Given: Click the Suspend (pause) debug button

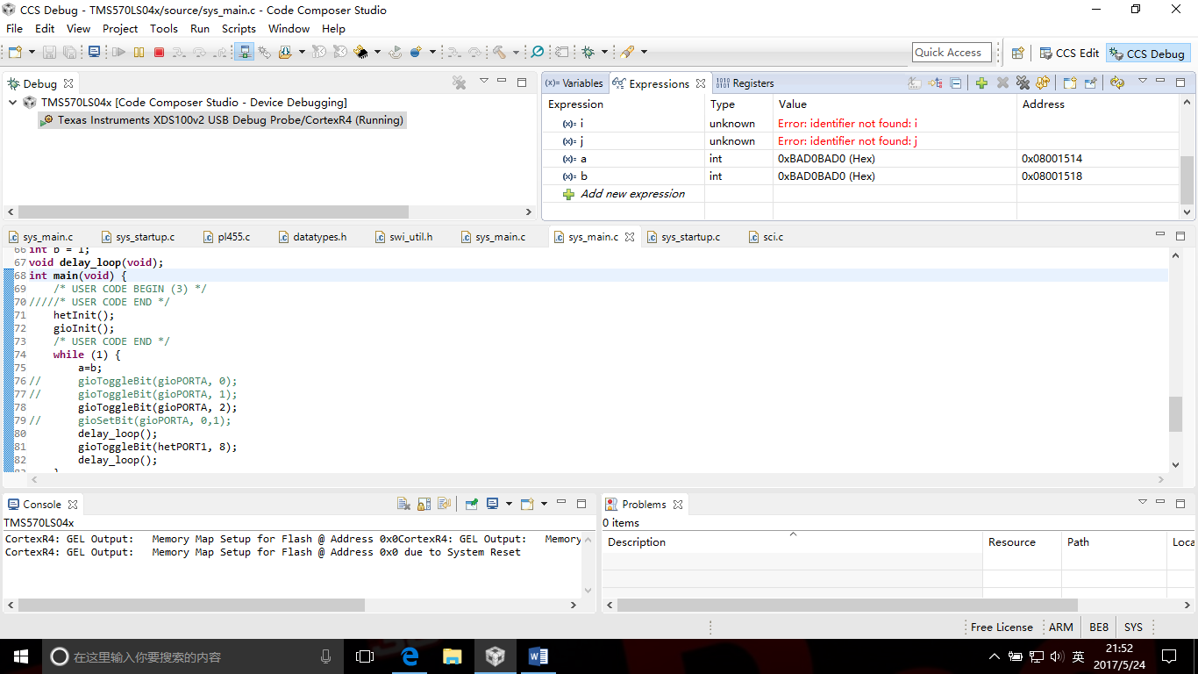Looking at the screenshot, I should click(x=139, y=53).
